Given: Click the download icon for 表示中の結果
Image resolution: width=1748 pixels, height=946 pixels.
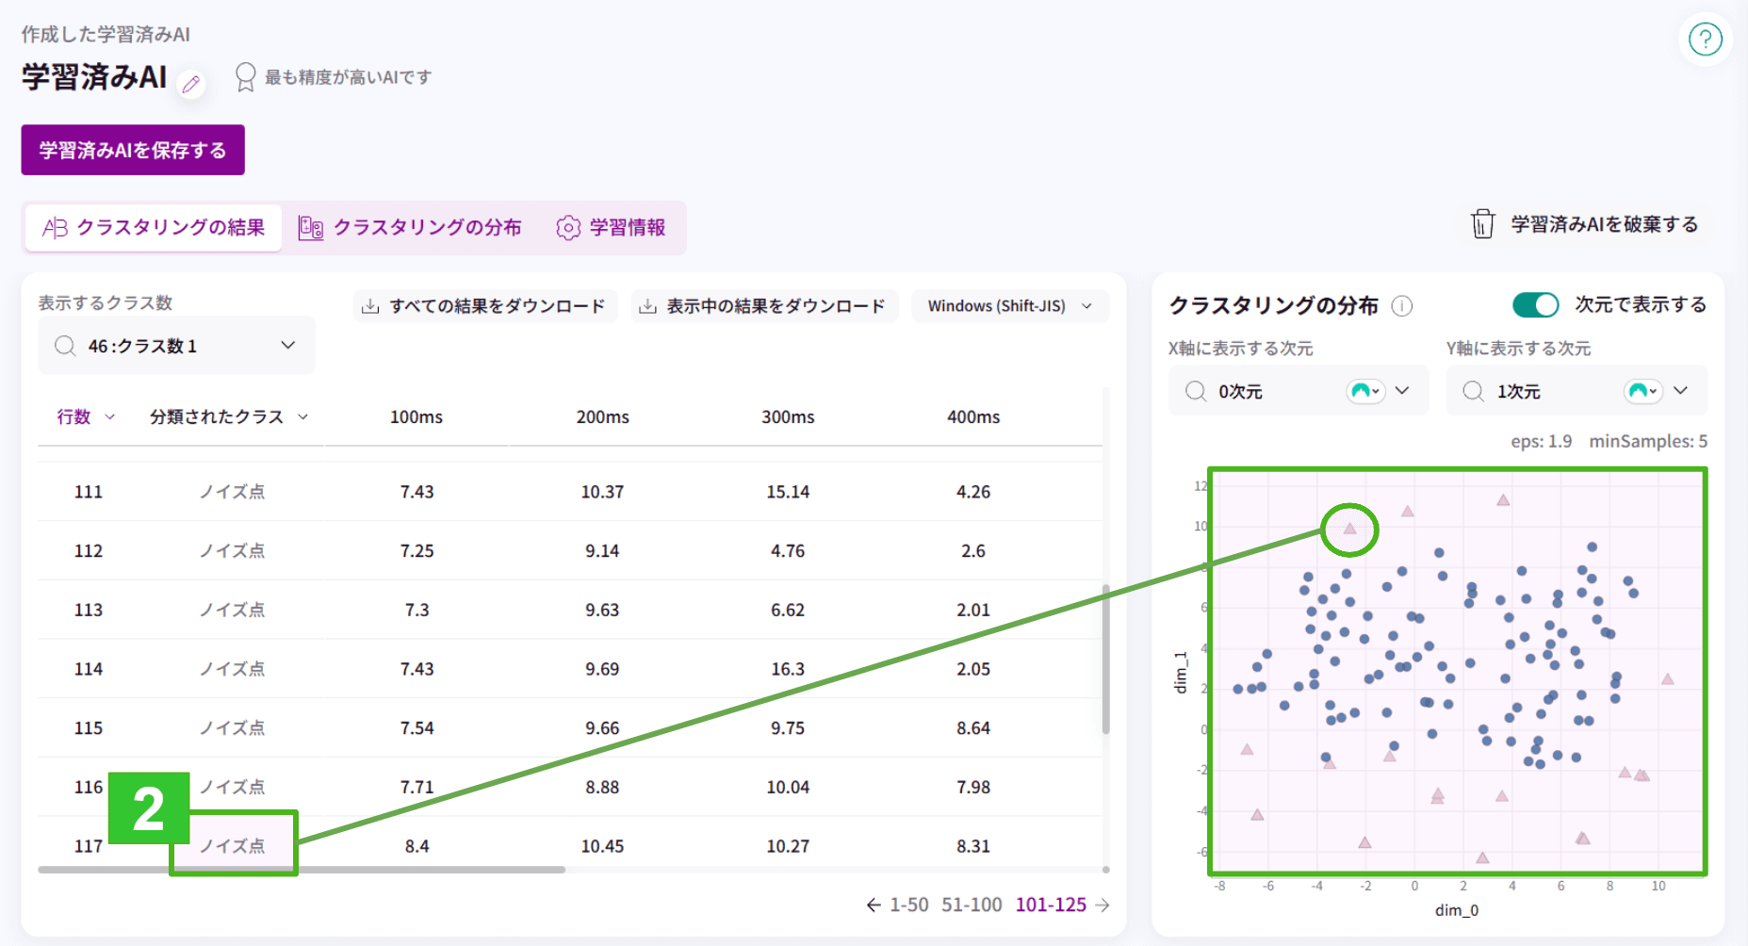Looking at the screenshot, I should coord(647,306).
